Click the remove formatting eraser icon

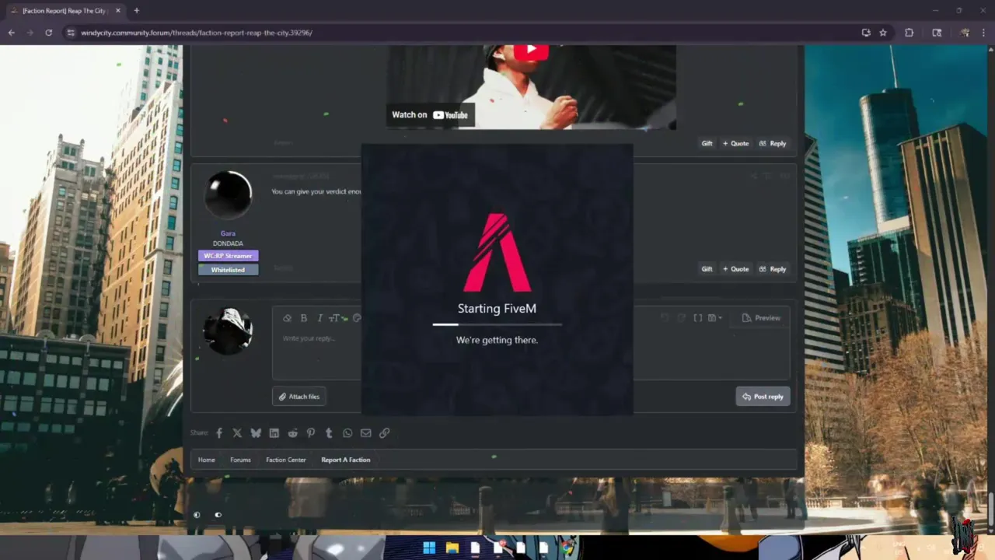click(x=287, y=318)
